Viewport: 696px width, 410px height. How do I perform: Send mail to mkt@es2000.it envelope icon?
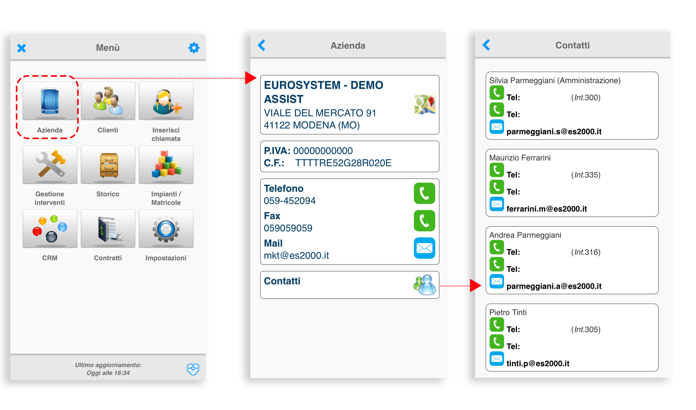(424, 248)
